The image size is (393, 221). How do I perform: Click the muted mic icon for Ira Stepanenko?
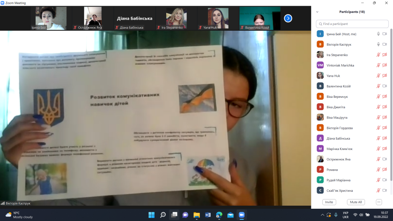coord(378,55)
